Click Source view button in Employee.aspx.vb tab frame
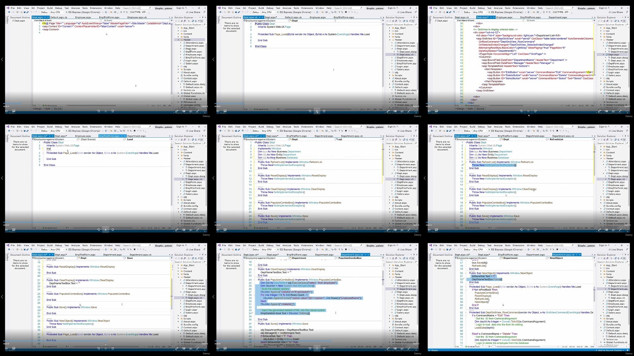The width and height of the screenshot is (634, 356). (57, 109)
